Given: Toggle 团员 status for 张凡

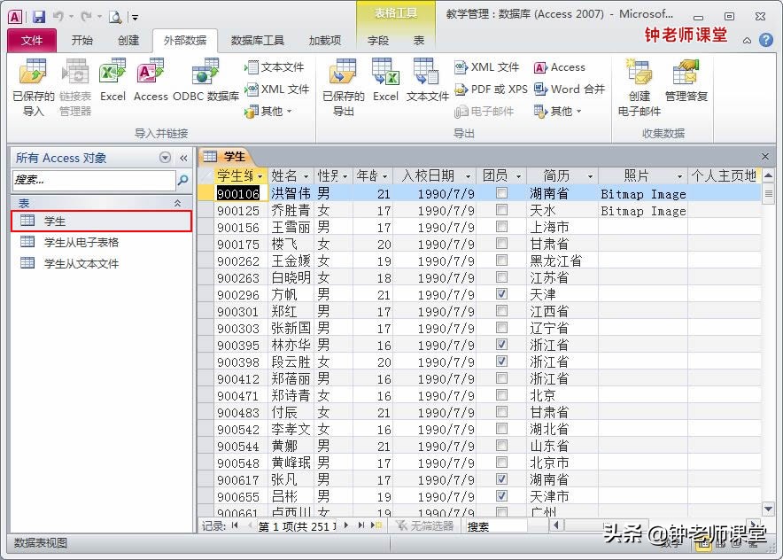Looking at the screenshot, I should click(x=501, y=478).
